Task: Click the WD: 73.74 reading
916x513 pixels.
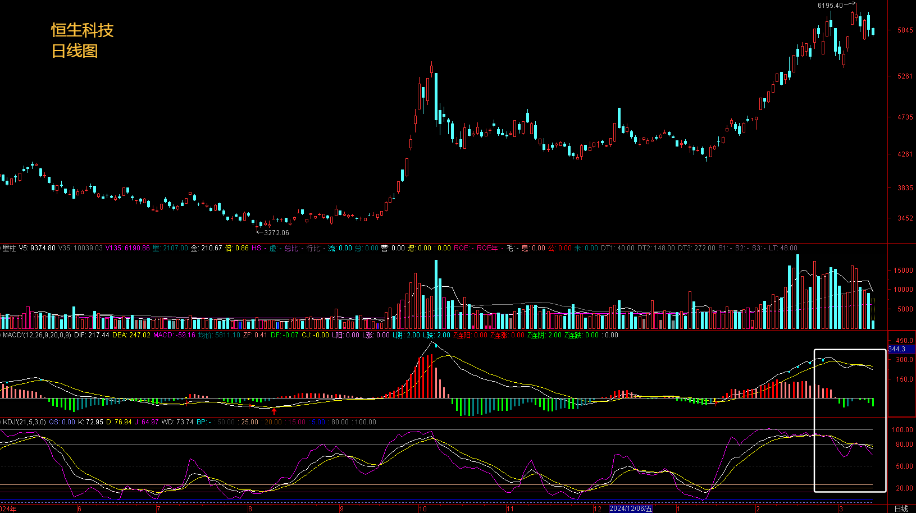Action: (177, 422)
